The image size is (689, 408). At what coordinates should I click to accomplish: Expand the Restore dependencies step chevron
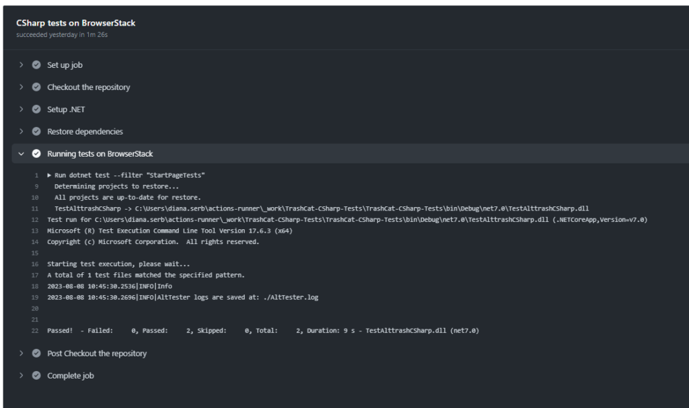point(21,131)
